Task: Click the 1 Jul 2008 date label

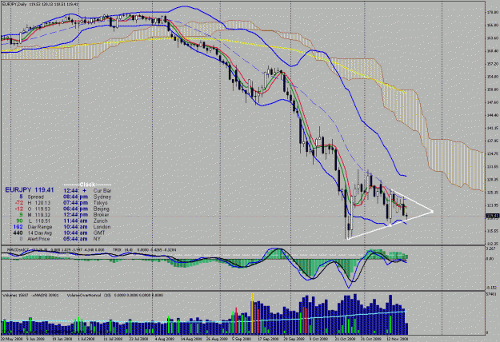Action: [86, 339]
